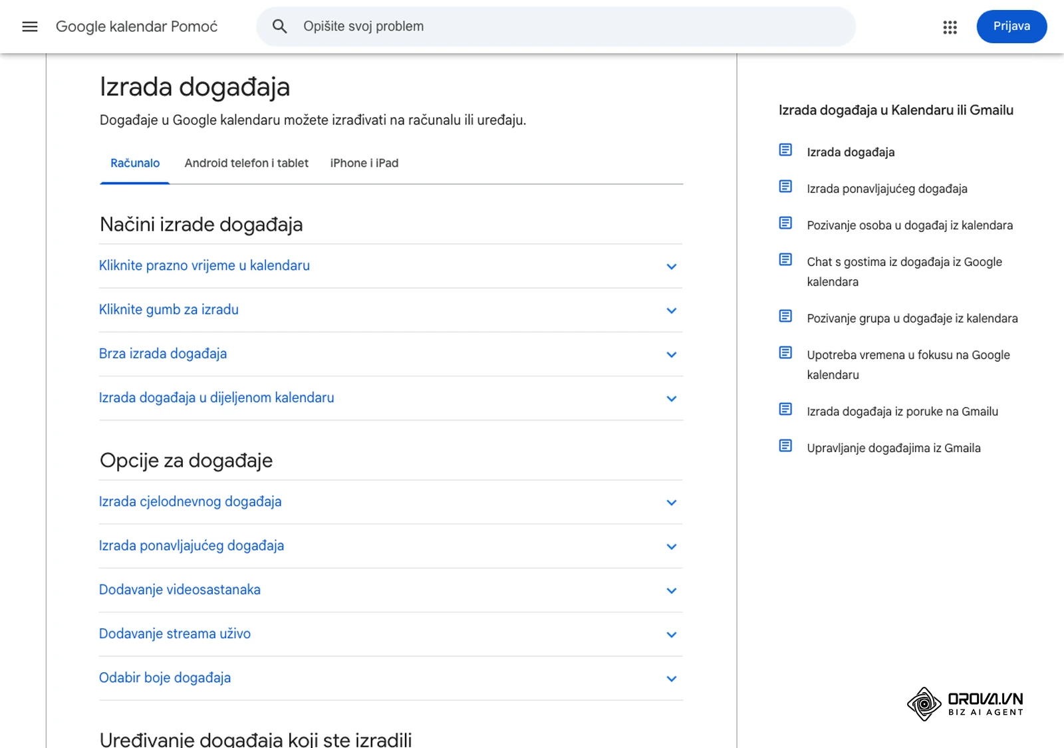Switch to iPhone i iPad tab

pyautogui.click(x=364, y=164)
